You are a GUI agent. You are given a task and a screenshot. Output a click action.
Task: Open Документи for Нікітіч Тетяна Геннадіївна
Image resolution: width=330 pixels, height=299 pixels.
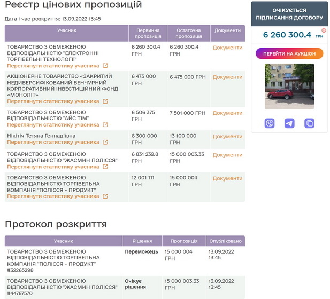(227, 137)
